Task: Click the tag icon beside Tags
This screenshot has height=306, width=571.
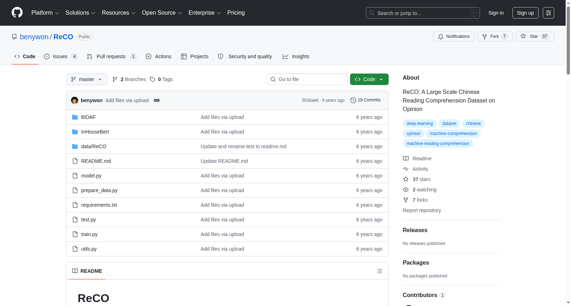Action: pos(152,79)
